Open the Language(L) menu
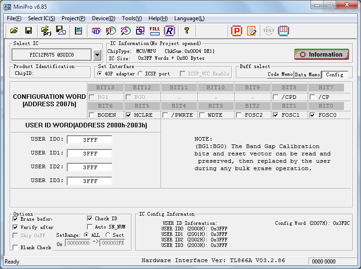This screenshot has height=269, width=361. click(189, 18)
